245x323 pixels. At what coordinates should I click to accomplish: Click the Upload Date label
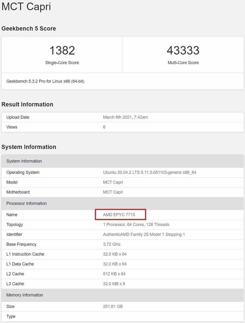18,117
